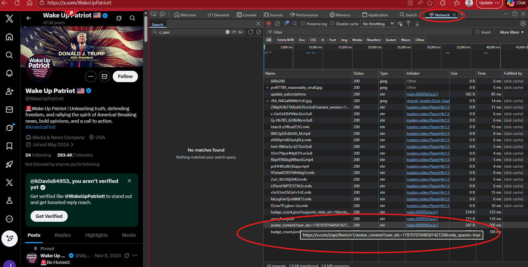
Task: Click the network overview timeline
Action: pos(396,57)
